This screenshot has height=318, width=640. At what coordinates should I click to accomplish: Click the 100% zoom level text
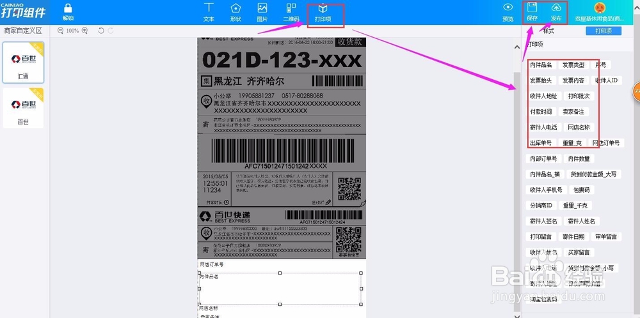[x=72, y=31]
